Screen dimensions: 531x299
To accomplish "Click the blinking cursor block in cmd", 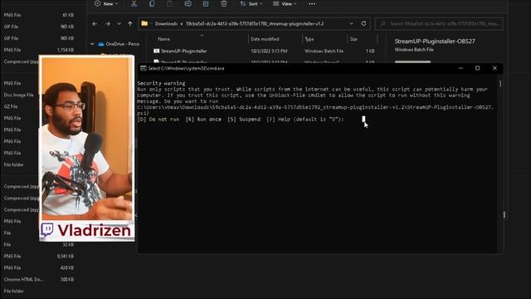I will pyautogui.click(x=363, y=119).
